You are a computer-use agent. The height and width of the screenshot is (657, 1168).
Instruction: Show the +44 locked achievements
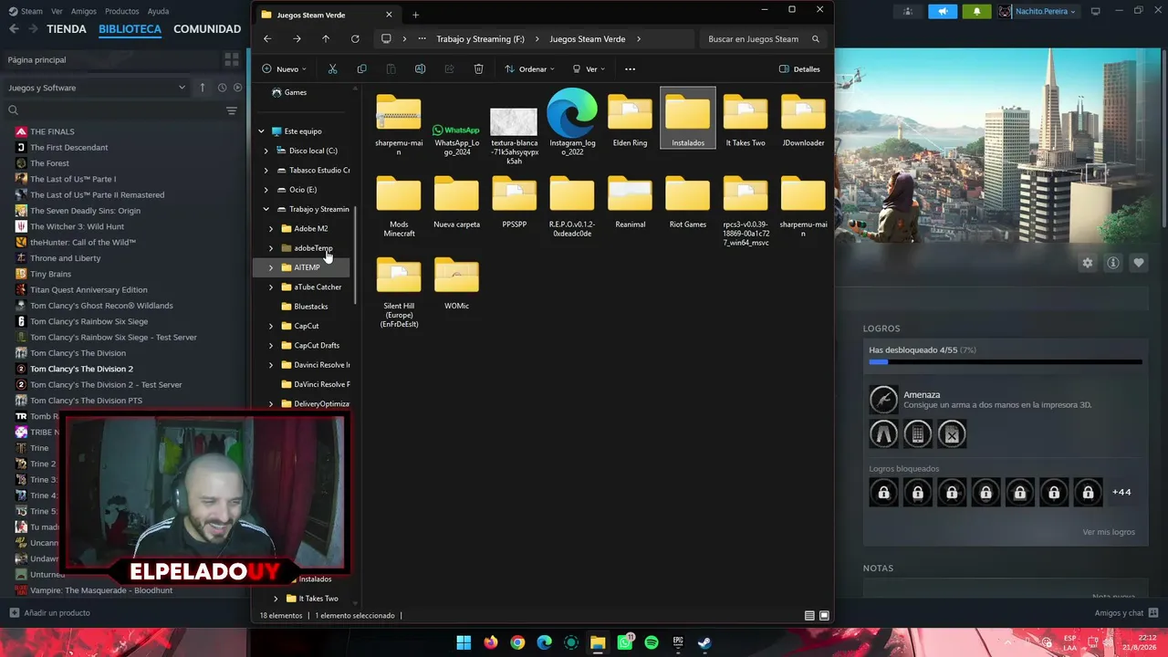pos(1121,493)
